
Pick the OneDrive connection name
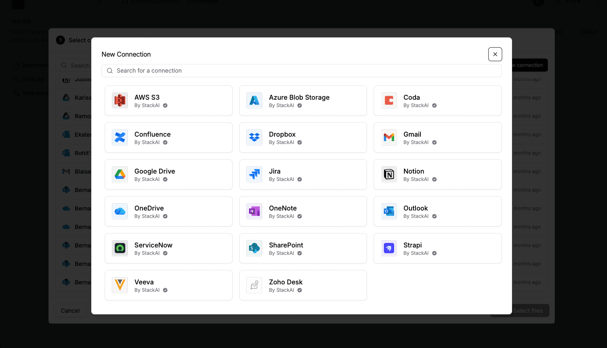[x=149, y=208]
